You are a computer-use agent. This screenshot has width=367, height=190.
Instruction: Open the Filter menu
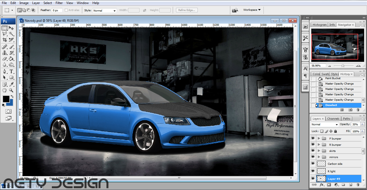(x=59, y=3)
